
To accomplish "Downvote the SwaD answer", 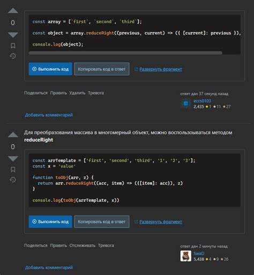I will click(x=13, y=158).
